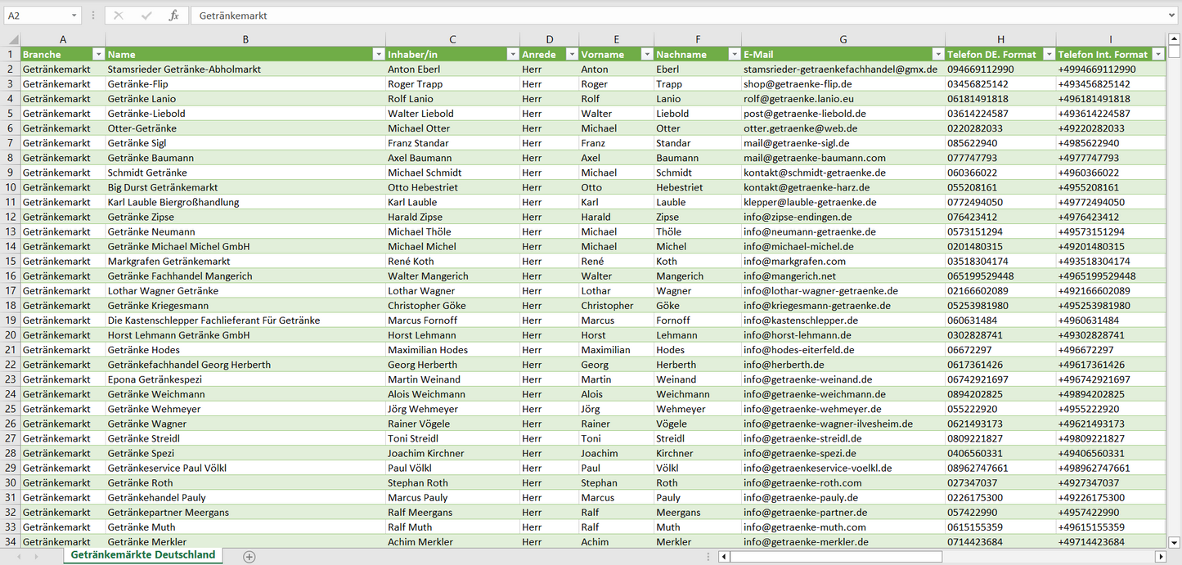
Task: Click the horizontal scrollbar right arrow
Action: coord(1160,557)
